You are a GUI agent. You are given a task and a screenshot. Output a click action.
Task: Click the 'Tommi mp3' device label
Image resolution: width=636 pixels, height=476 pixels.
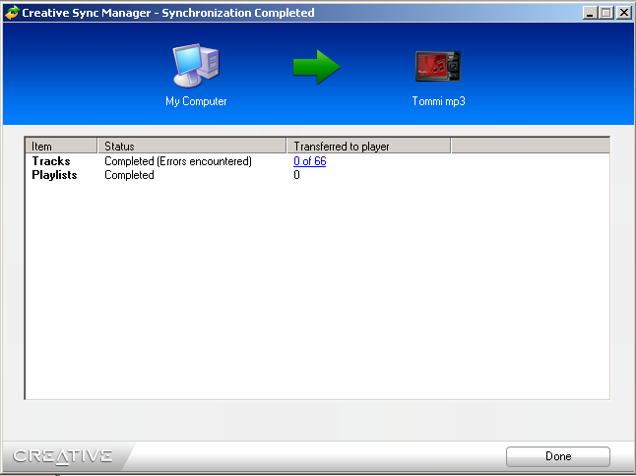[x=438, y=101]
